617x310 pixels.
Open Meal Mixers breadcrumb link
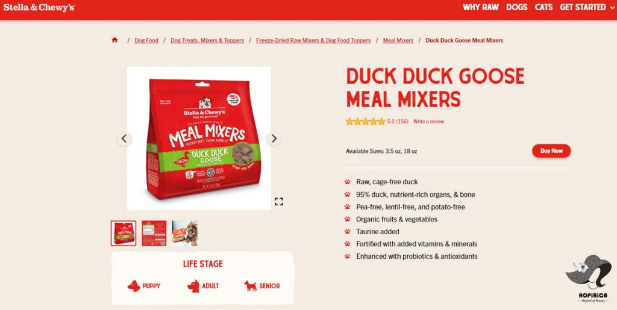(398, 40)
